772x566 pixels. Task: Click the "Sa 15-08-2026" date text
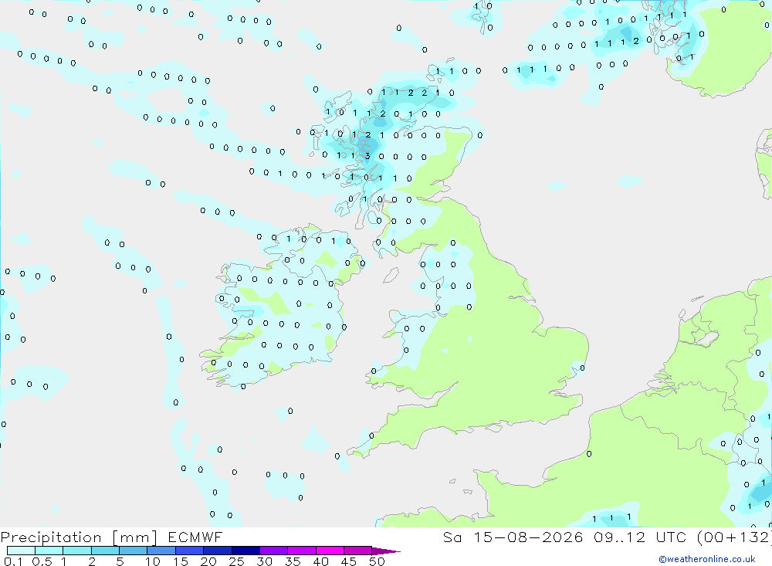(x=513, y=537)
